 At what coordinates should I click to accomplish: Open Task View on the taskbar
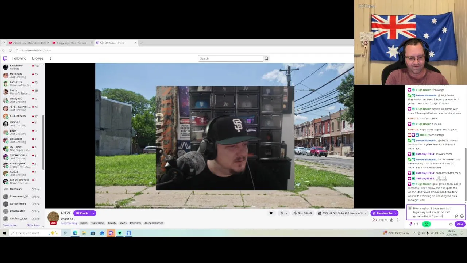[x=66, y=233]
